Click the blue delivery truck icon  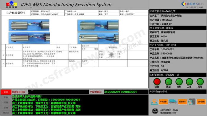click(173, 101)
